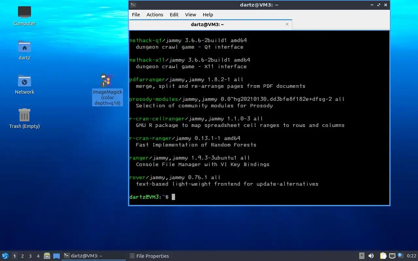This screenshot has width=418, height=261.
Task: Click the removable media eject icon
Action: click(362, 256)
